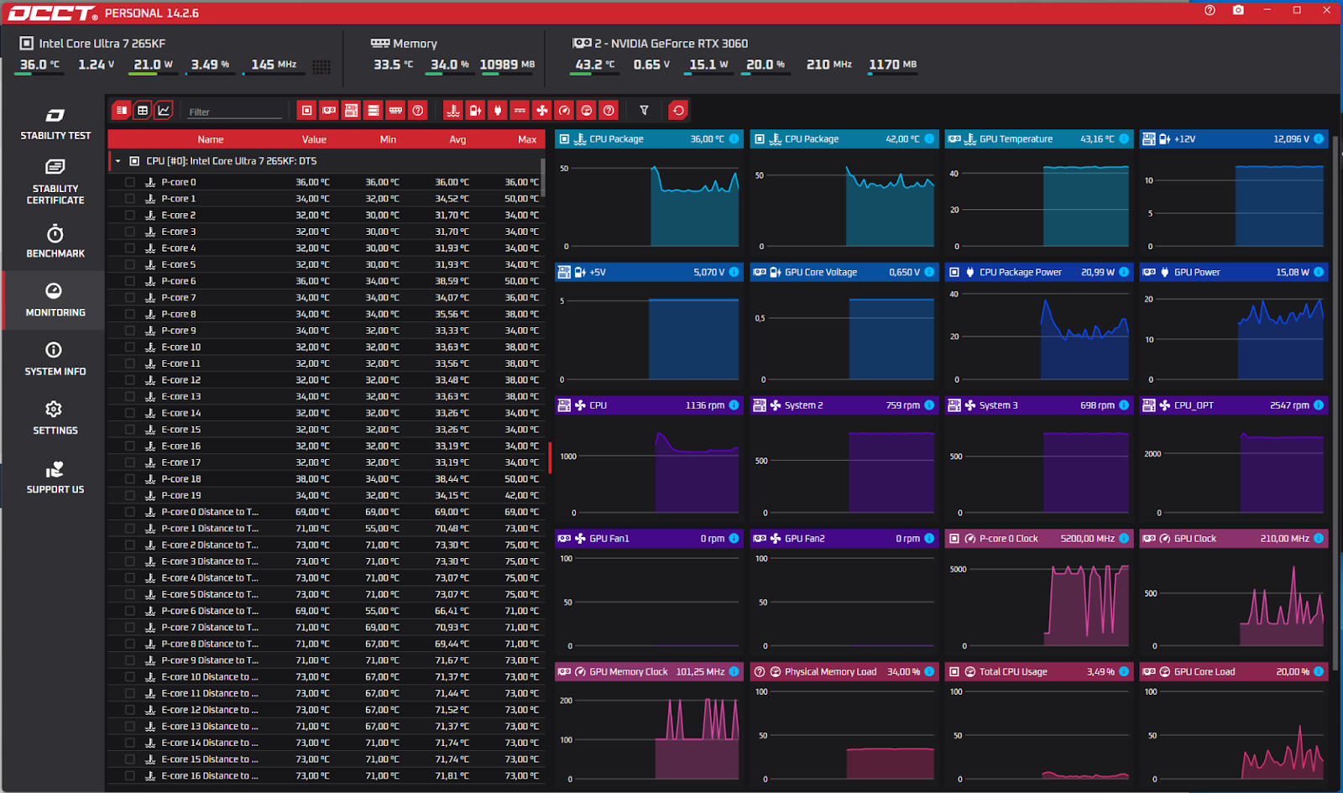This screenshot has width=1343, height=793.
Task: Open info for Physical Memory Load graph
Action: point(929,671)
